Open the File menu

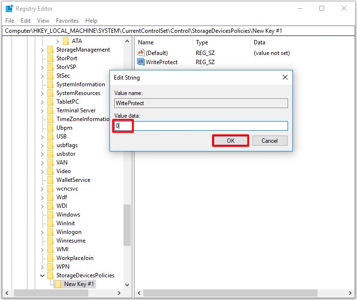pyautogui.click(x=10, y=20)
